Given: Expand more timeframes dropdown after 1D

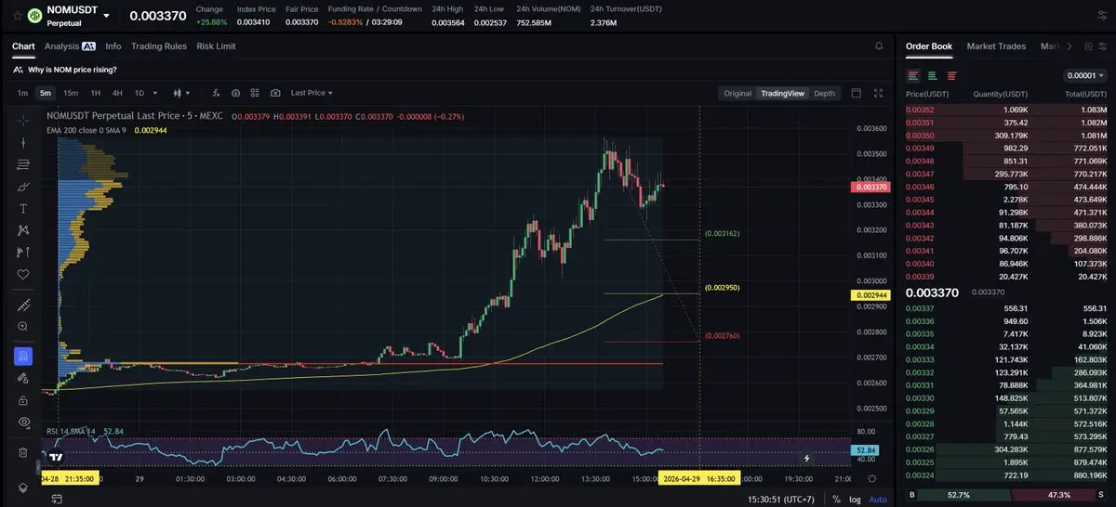Looking at the screenshot, I should pos(156,93).
